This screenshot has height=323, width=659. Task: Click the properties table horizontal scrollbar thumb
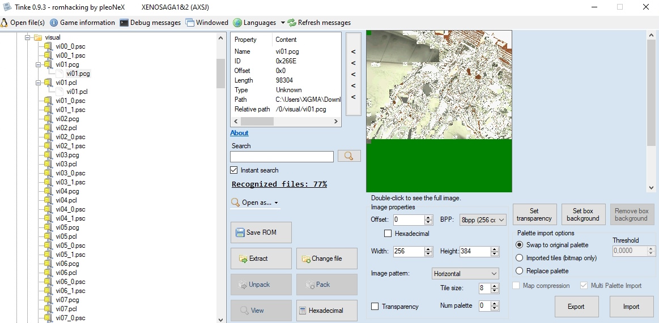pyautogui.click(x=257, y=121)
